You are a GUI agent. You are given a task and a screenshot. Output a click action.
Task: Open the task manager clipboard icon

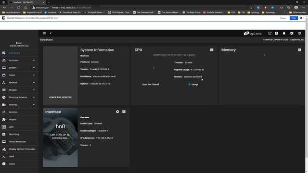point(276,33)
